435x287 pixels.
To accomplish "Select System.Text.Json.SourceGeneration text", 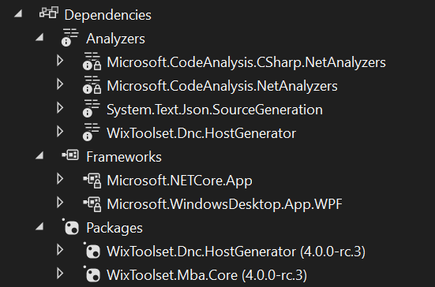I will tap(215, 110).
